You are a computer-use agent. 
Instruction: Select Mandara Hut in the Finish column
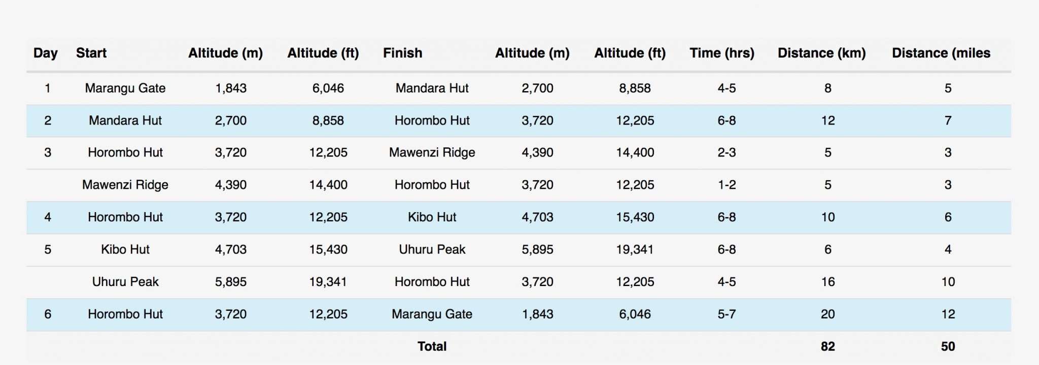(x=432, y=88)
